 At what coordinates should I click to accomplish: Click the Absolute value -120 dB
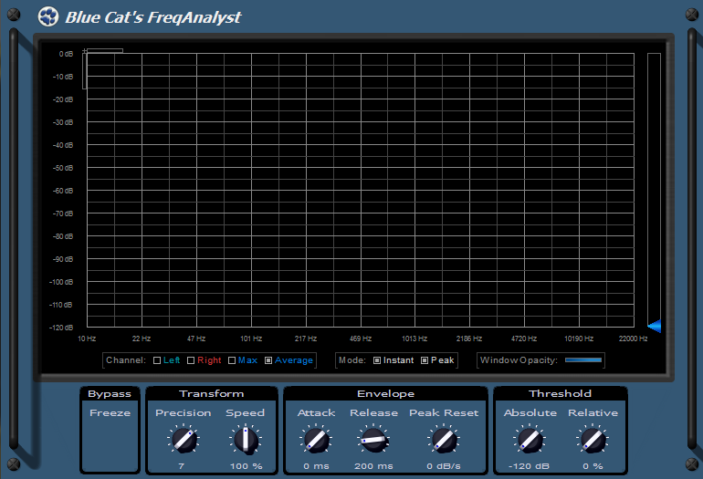point(529,466)
